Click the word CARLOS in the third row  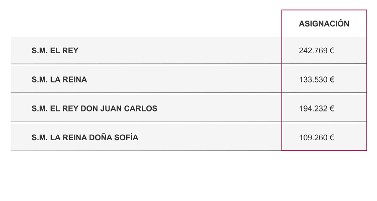[x=140, y=109]
